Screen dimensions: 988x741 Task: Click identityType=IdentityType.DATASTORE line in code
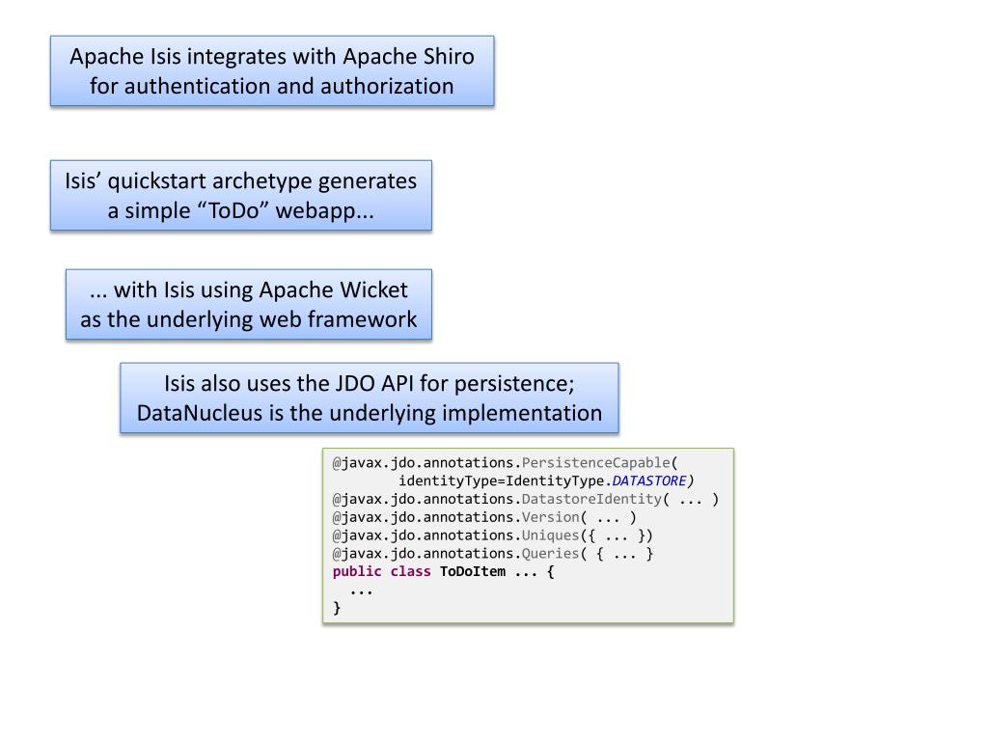click(546, 480)
